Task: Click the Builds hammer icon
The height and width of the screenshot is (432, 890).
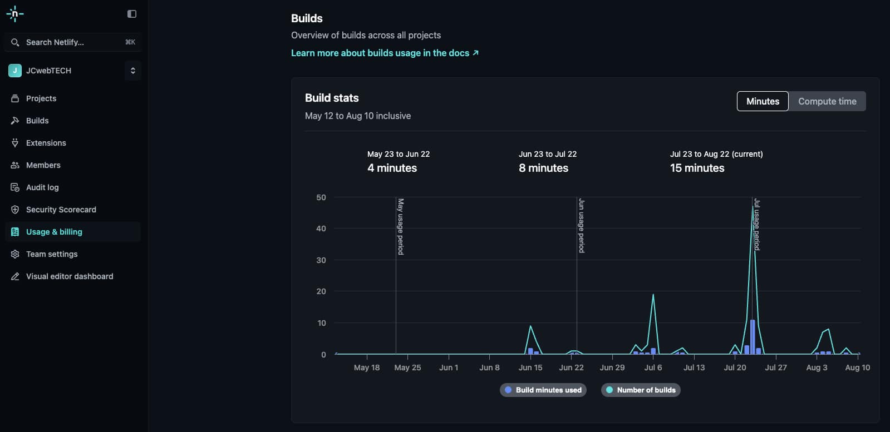Action: tap(15, 121)
